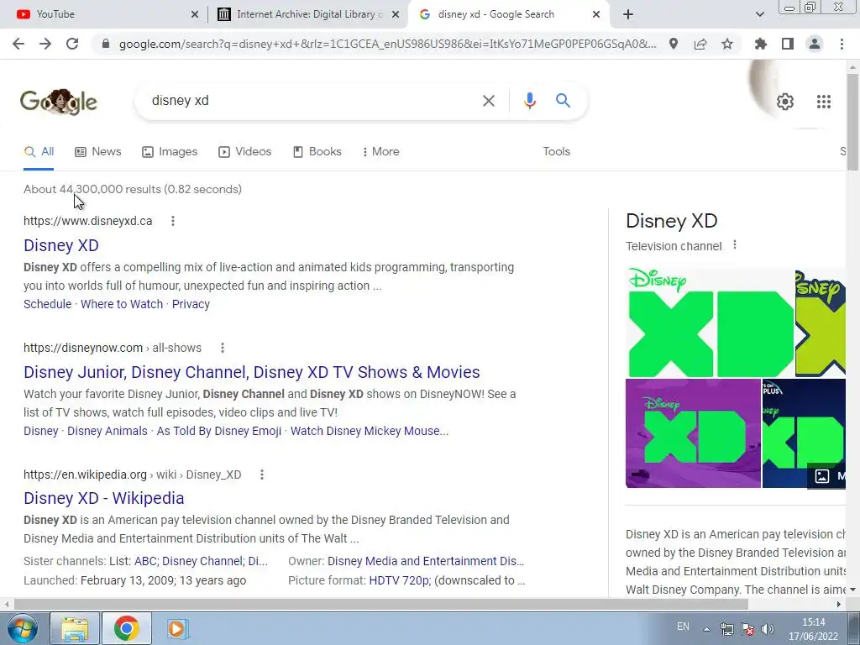Close the YouTube tab
Screen dimensions: 860x645
pos(195,14)
